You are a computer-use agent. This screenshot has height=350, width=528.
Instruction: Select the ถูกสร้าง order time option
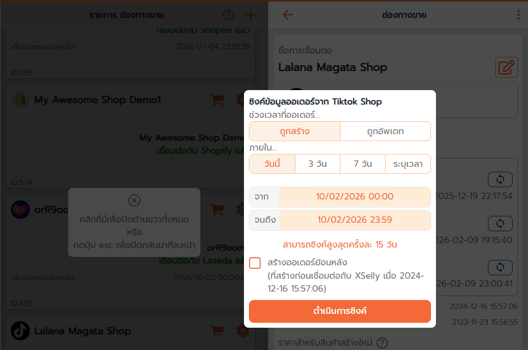(x=294, y=131)
